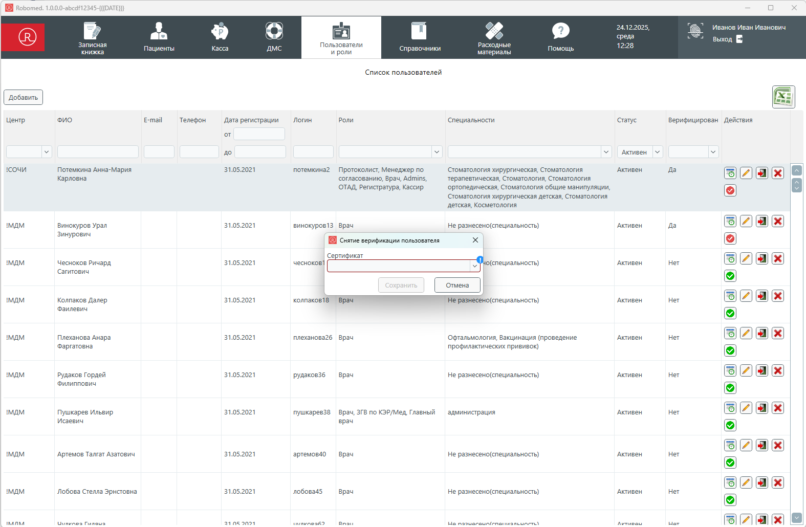Image resolution: width=806 pixels, height=527 pixels.
Task: Click the Excel export icon
Action: [783, 97]
